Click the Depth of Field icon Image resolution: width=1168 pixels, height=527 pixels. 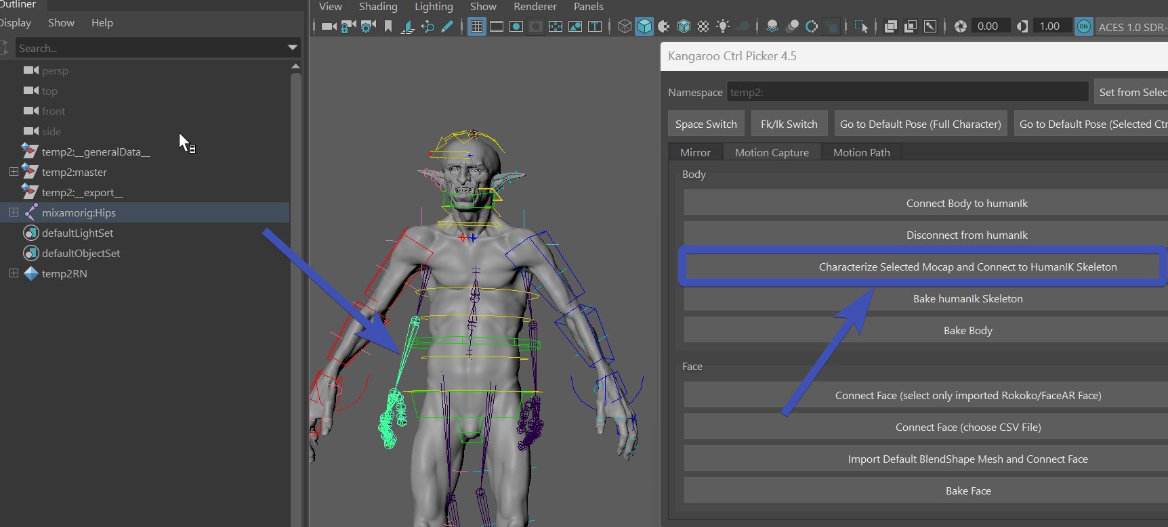(831, 26)
